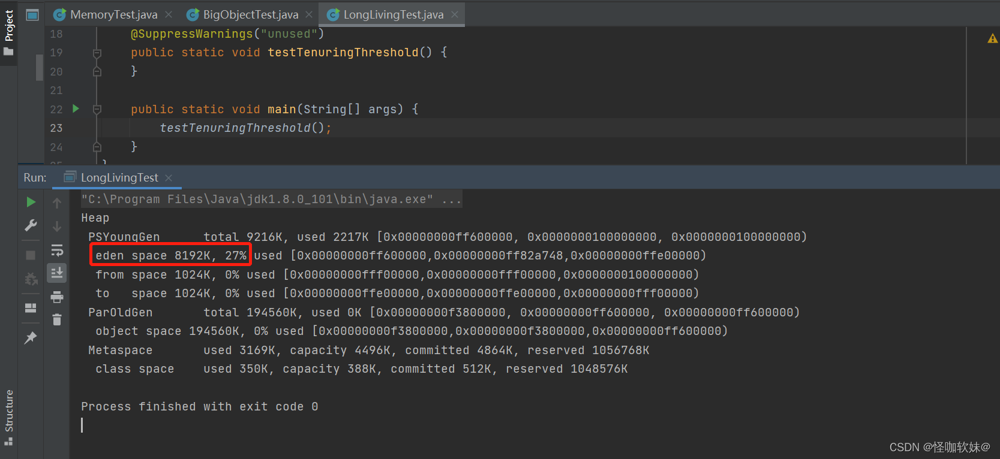The image size is (1000, 459).
Task: Click the run gutter arrow beside main
Action: [x=76, y=108]
